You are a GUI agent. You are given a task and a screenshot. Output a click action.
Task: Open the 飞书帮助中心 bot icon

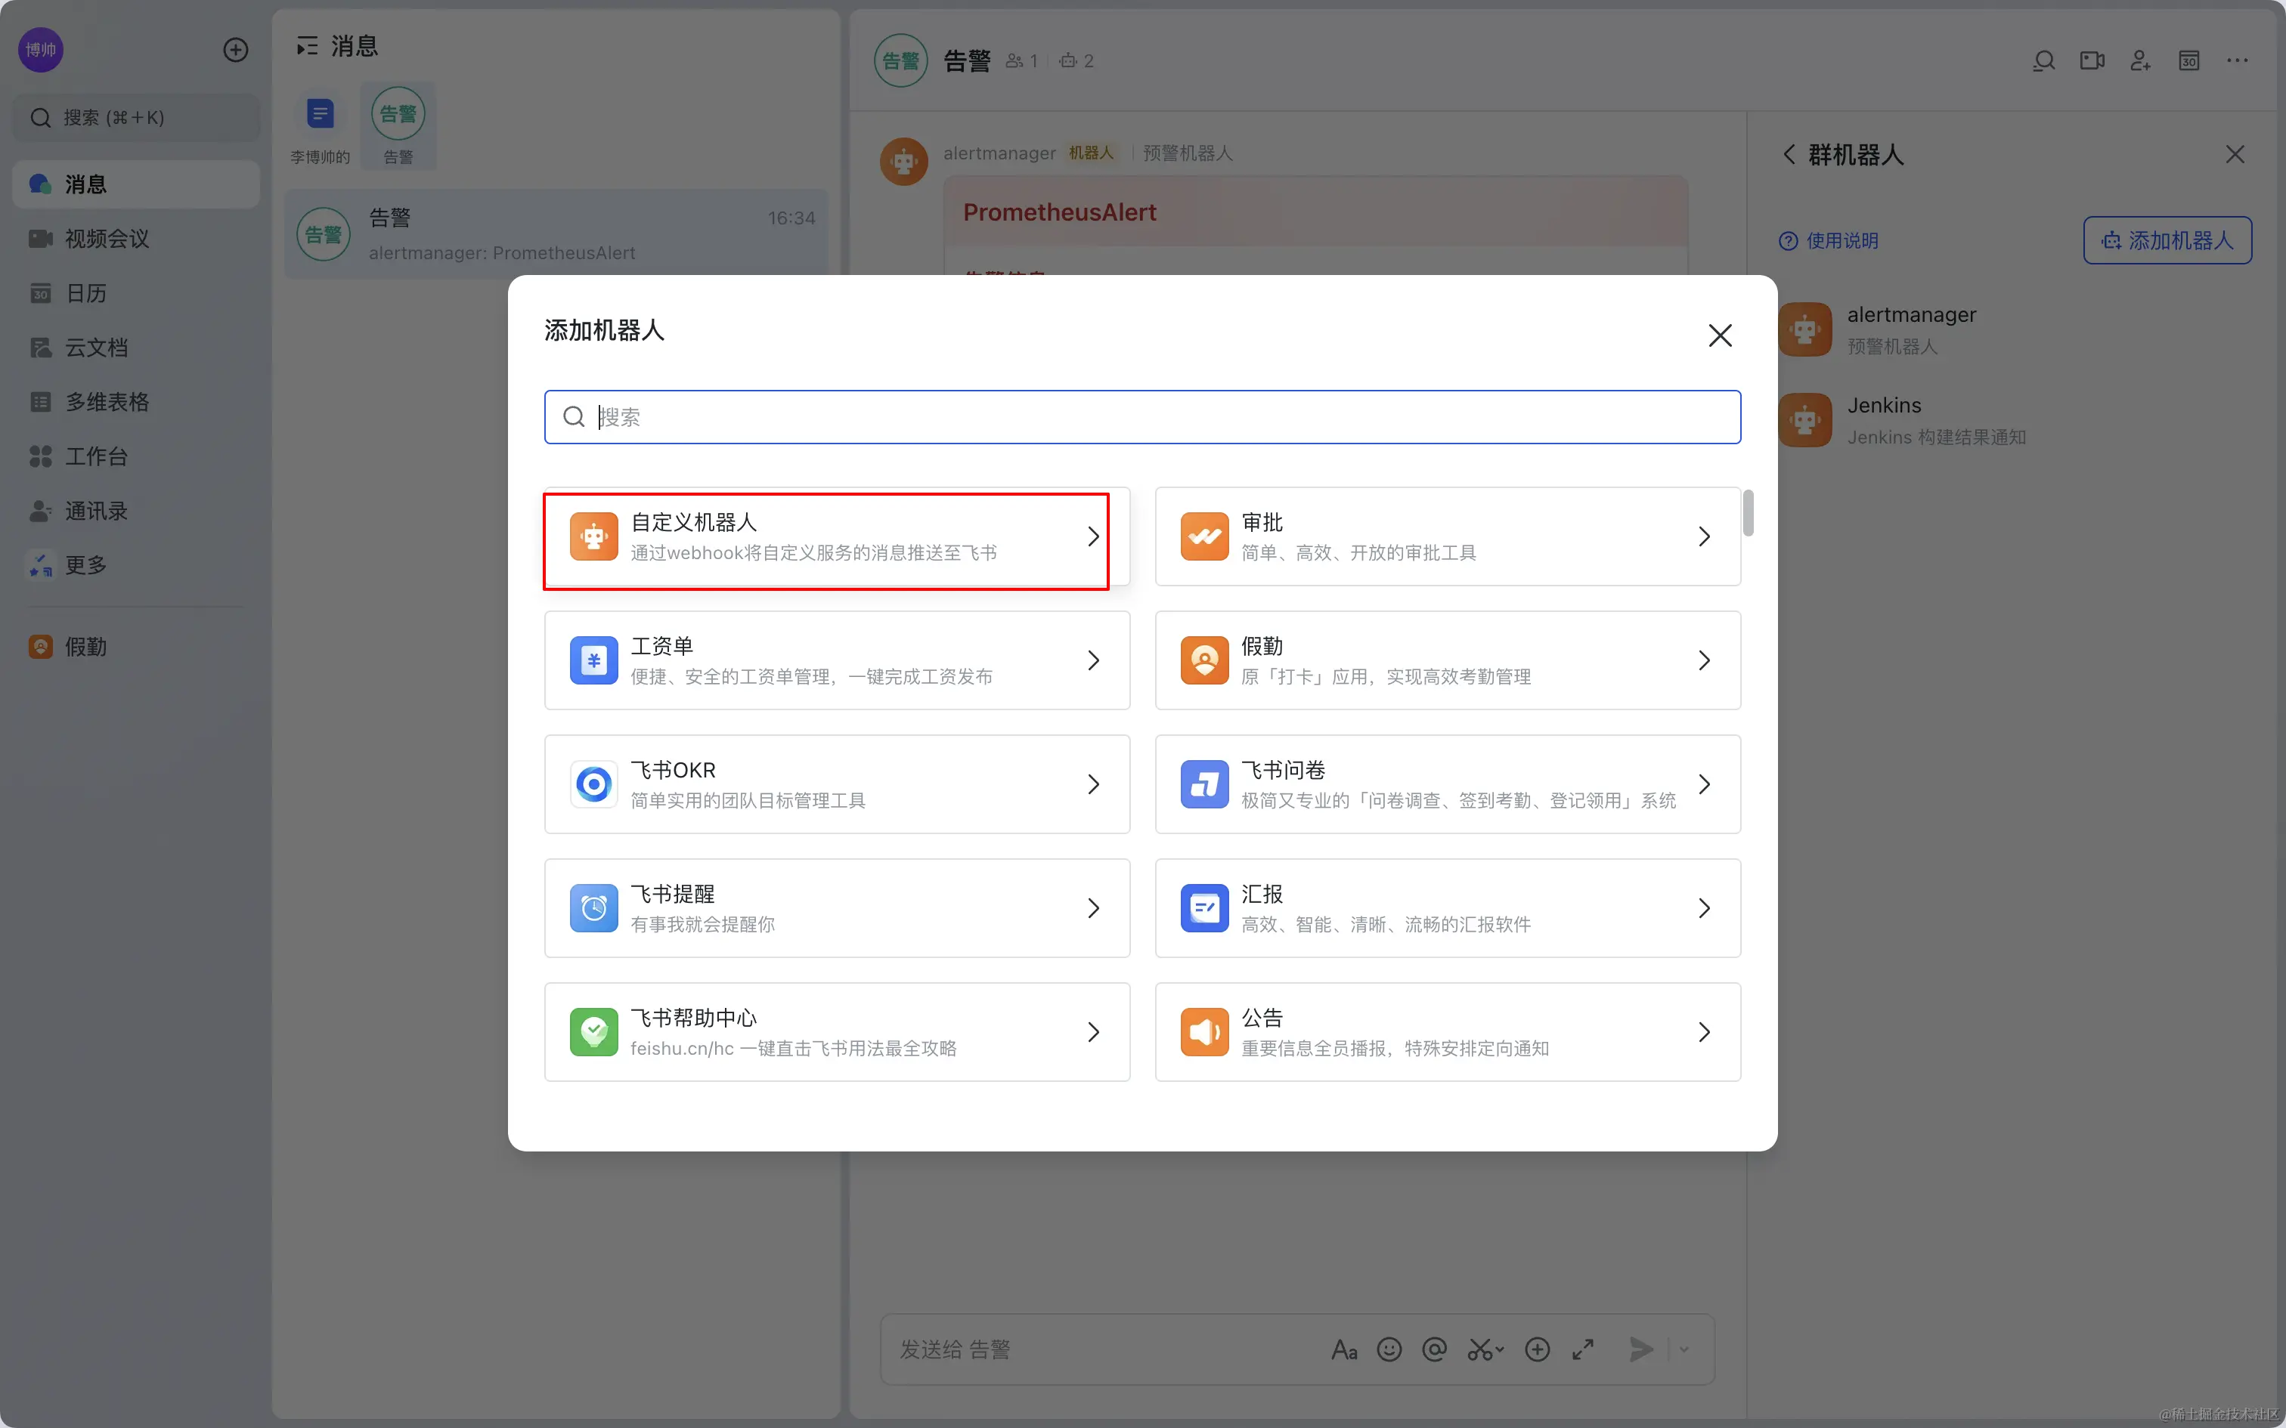(x=593, y=1031)
